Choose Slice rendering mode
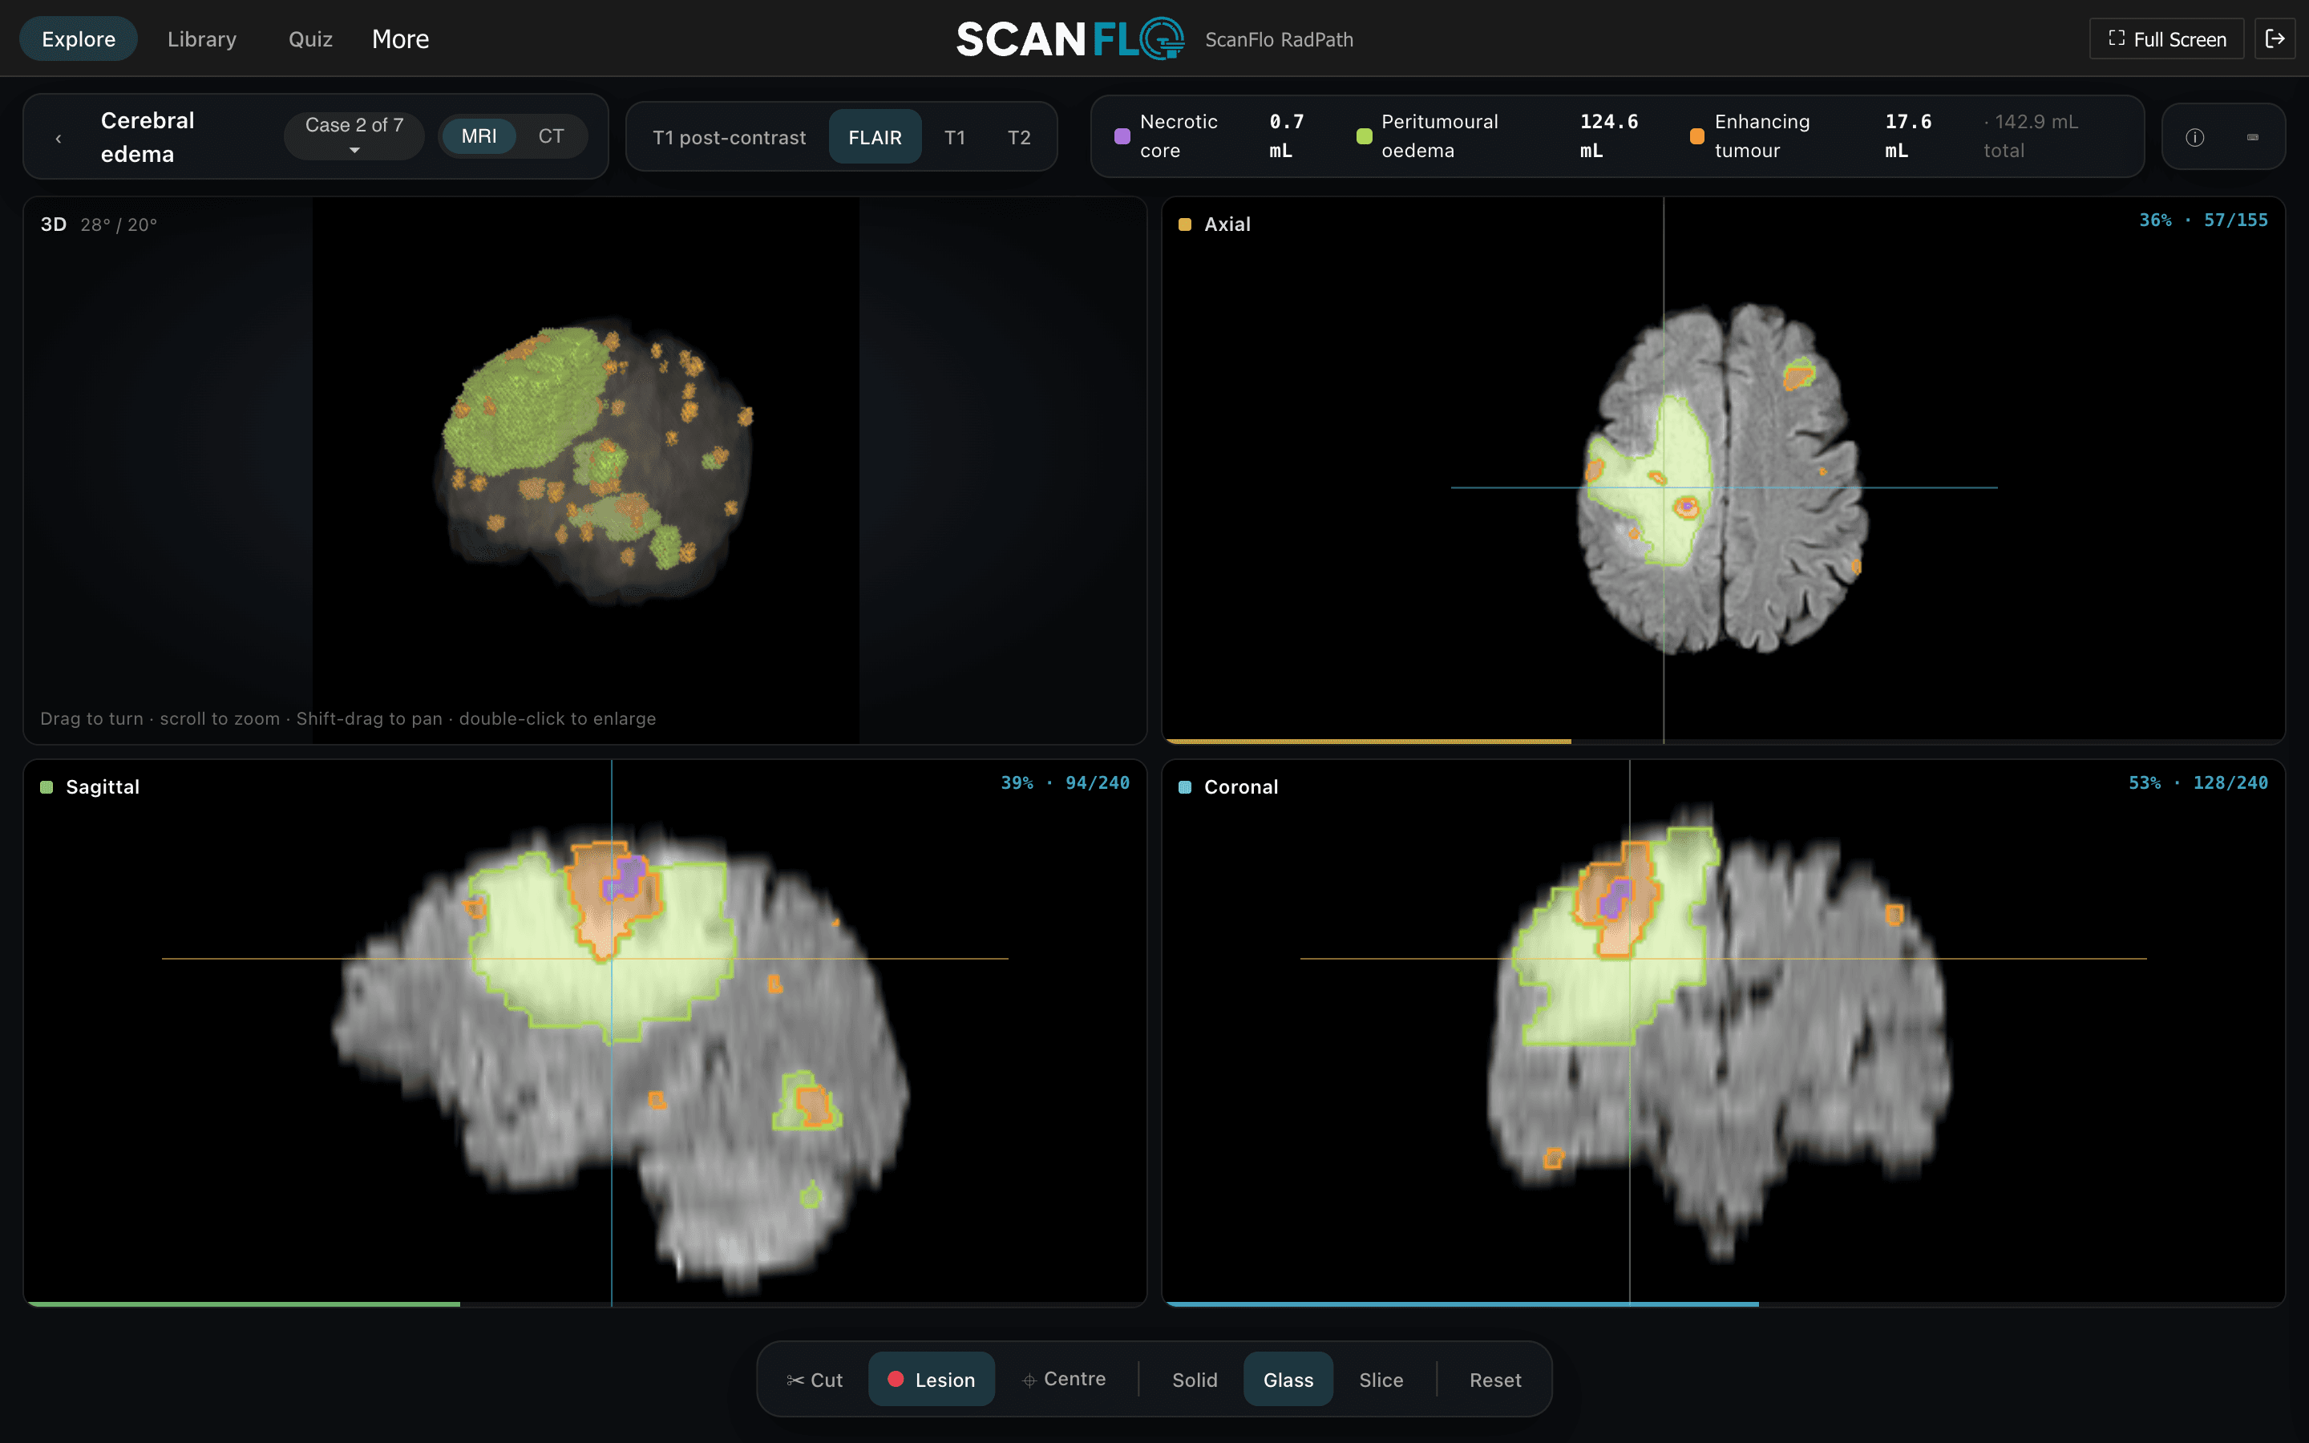 tap(1381, 1380)
